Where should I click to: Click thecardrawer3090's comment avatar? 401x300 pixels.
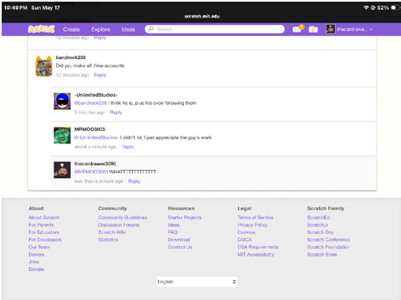click(x=62, y=170)
